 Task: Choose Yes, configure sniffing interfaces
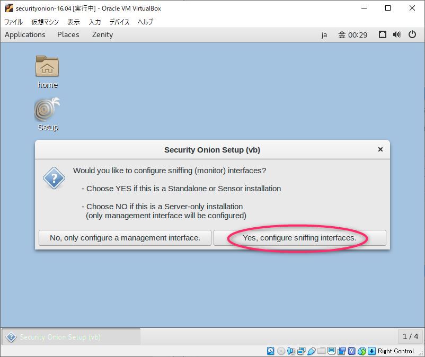[x=299, y=238]
